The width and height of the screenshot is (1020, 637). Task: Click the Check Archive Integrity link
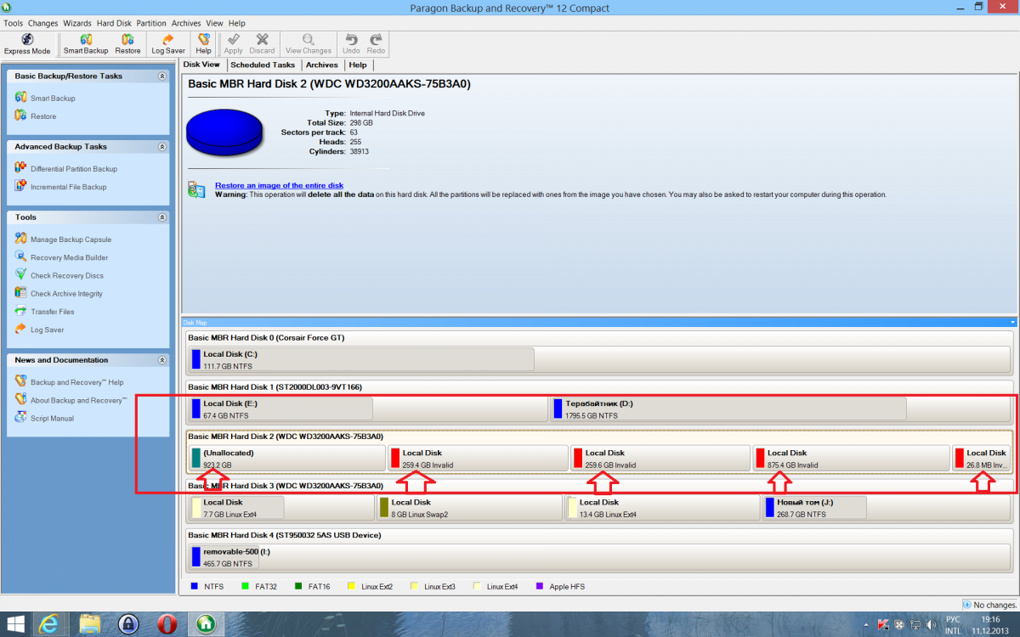66,293
